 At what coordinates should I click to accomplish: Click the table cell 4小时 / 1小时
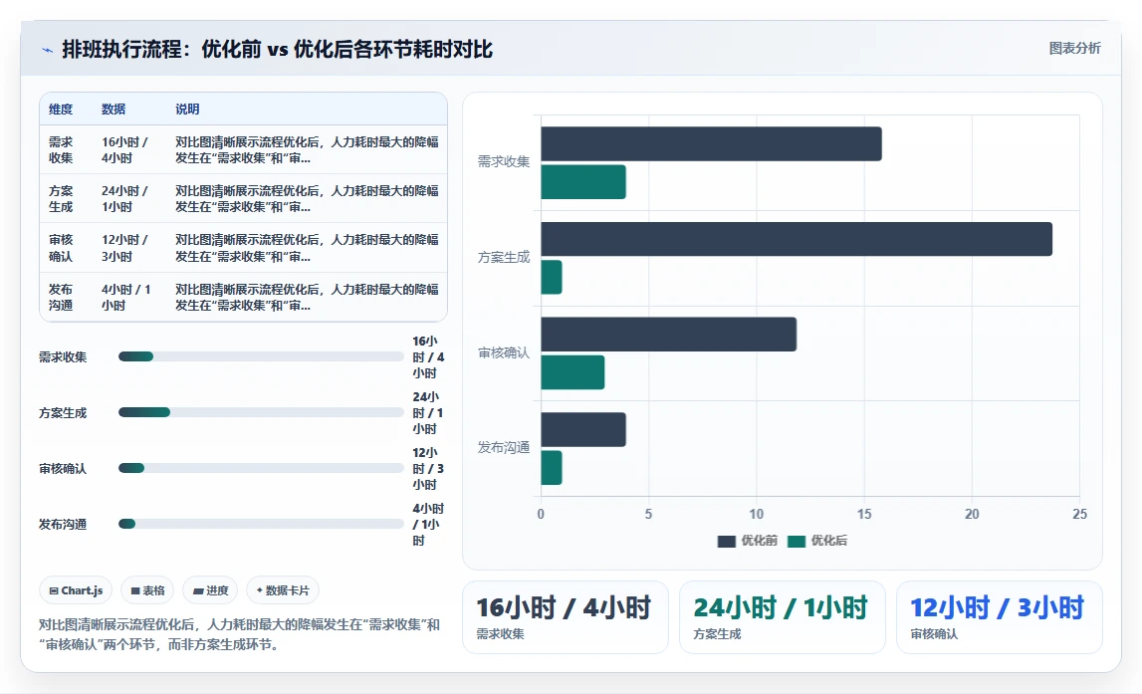[x=126, y=297]
